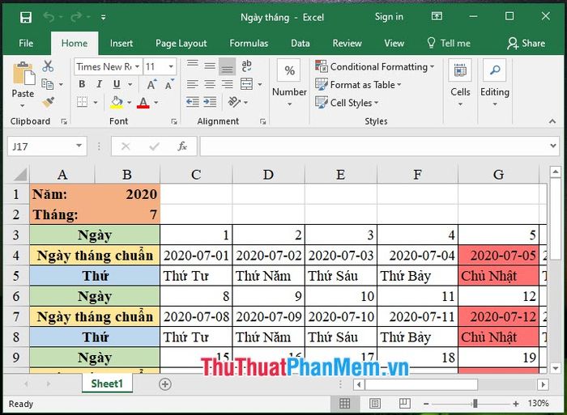The image size is (567, 415).
Task: Switch to View tab
Action: coord(394,44)
